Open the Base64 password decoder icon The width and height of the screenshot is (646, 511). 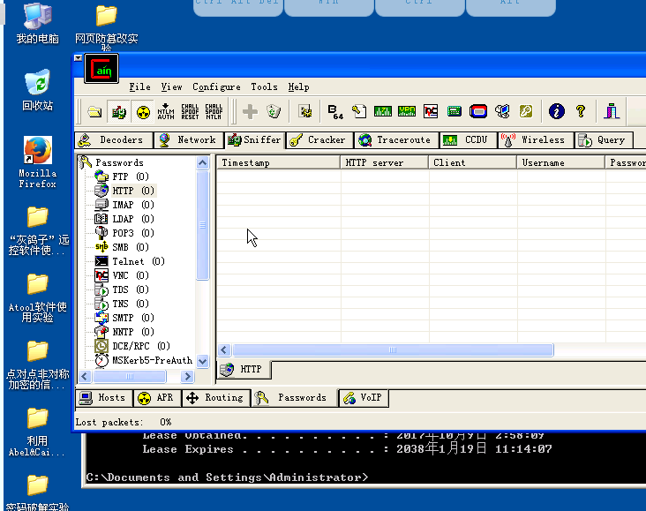click(335, 112)
